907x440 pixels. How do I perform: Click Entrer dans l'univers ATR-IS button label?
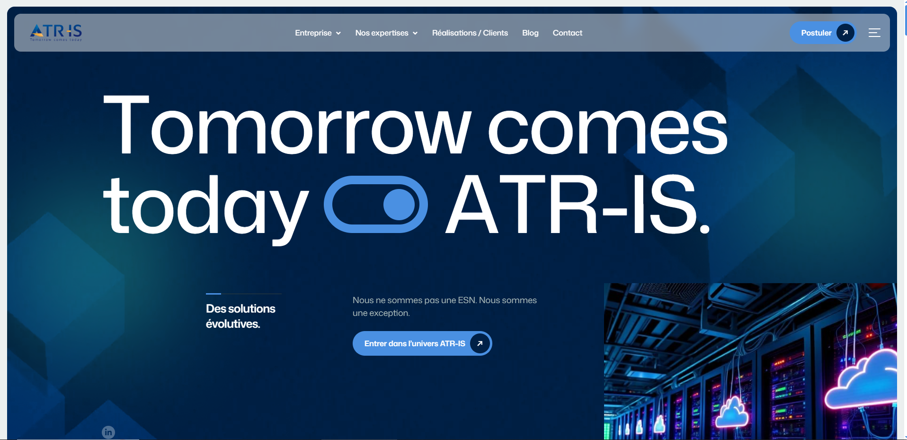(x=415, y=343)
